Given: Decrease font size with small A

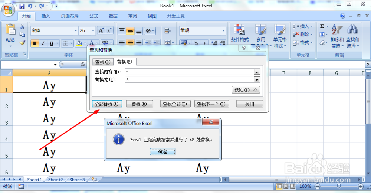Looking at the screenshot, I should [109, 30].
